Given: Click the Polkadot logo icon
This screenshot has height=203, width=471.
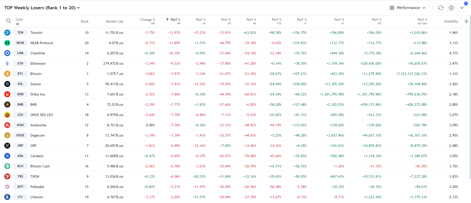Looking at the screenshot, I should point(7,187).
